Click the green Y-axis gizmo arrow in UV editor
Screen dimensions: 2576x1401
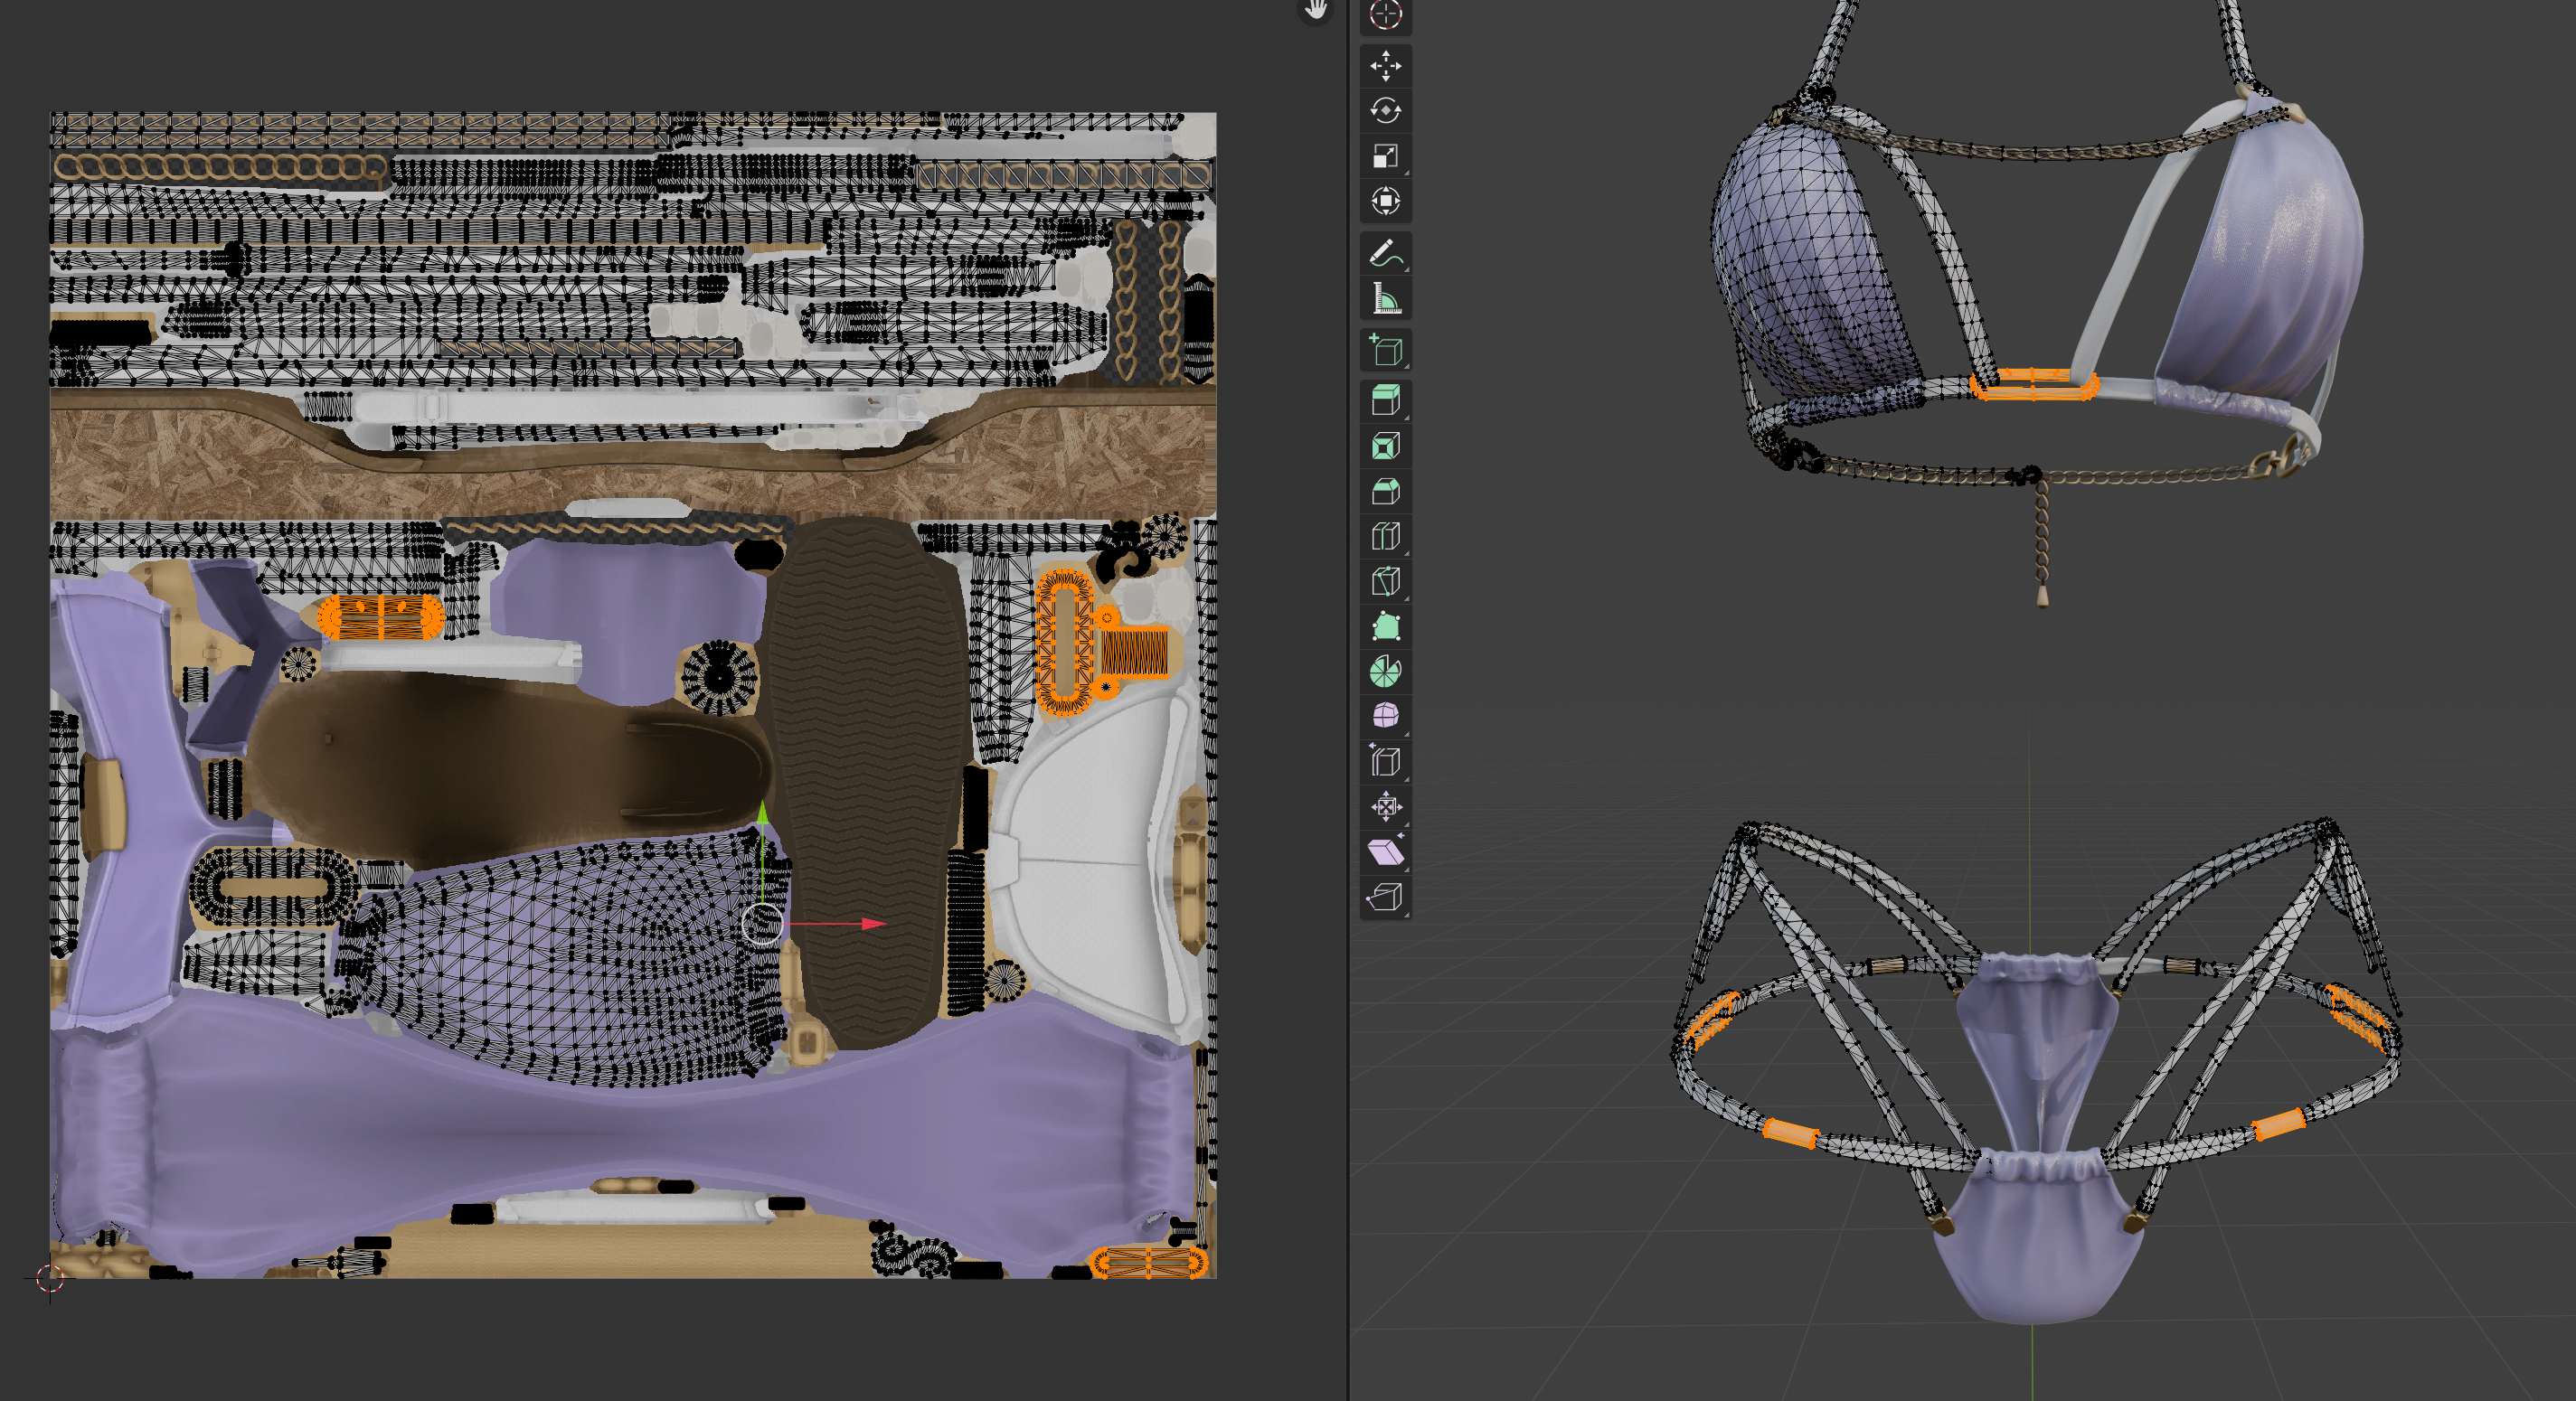763,812
